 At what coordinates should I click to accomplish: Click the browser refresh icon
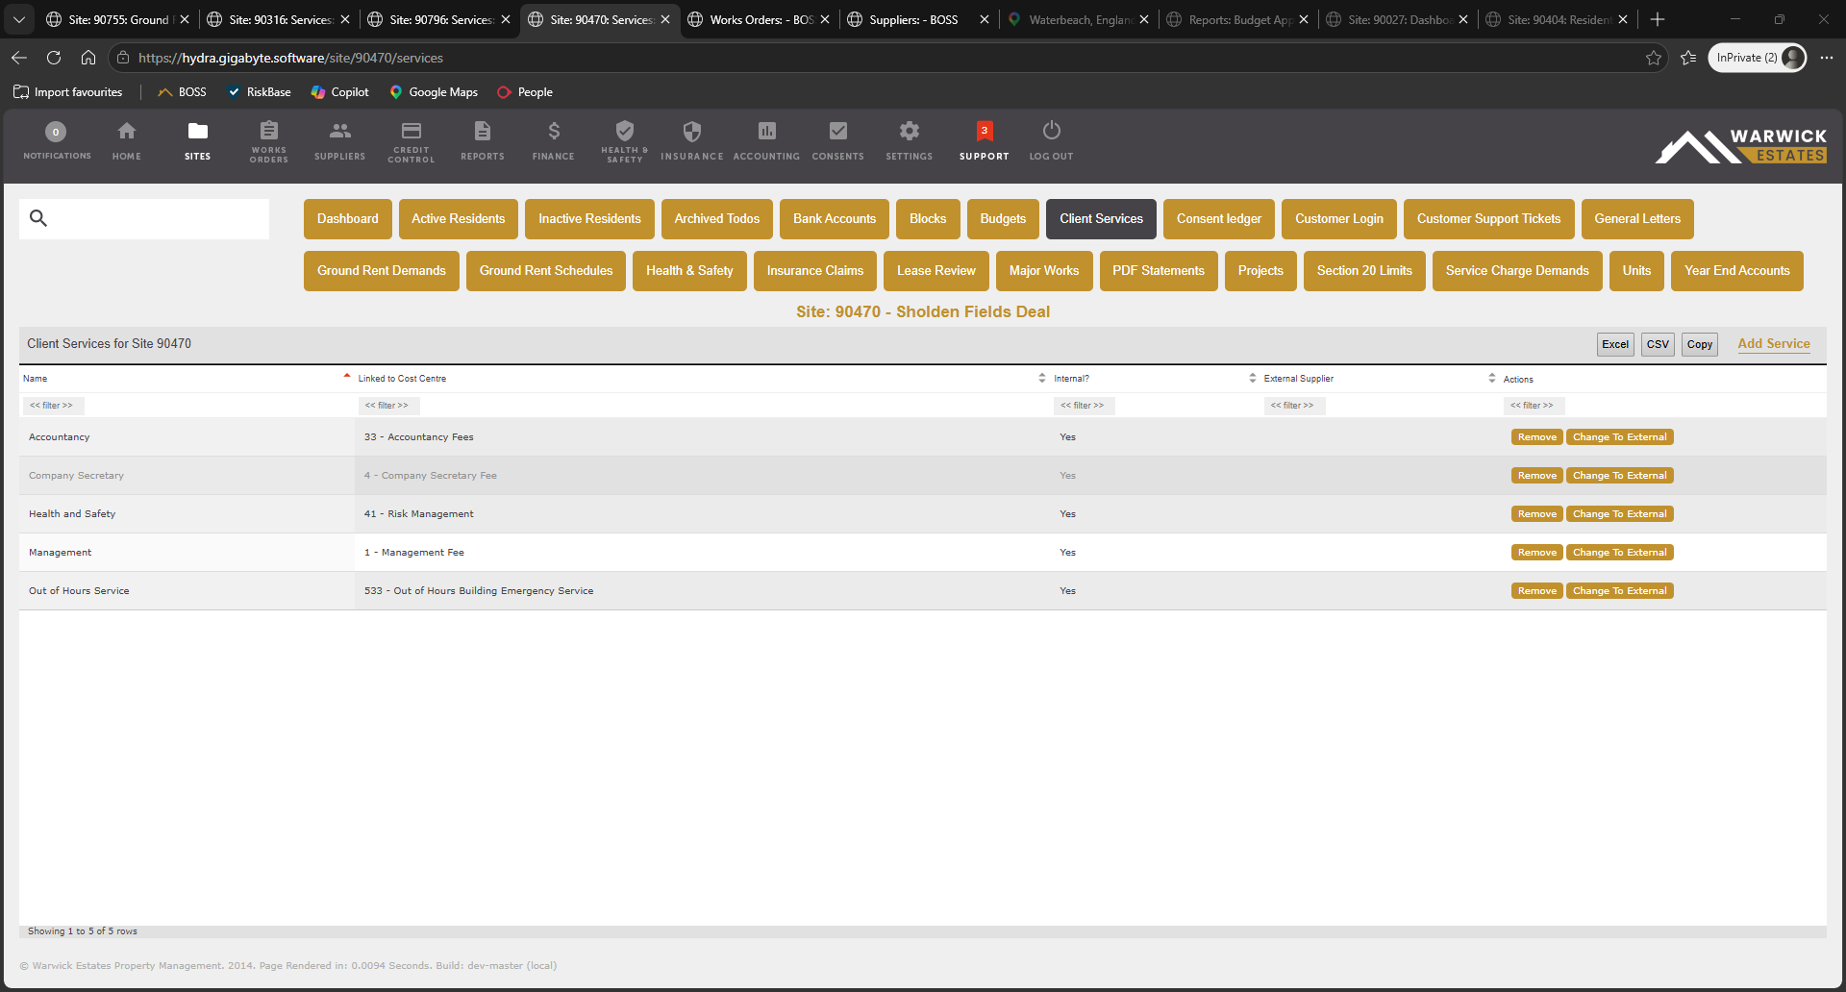tap(54, 58)
